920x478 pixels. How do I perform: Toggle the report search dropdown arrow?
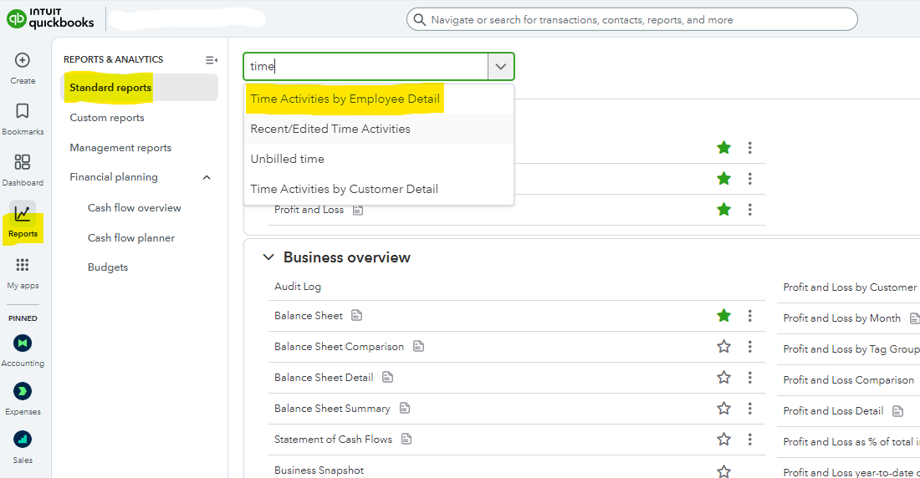tap(501, 67)
